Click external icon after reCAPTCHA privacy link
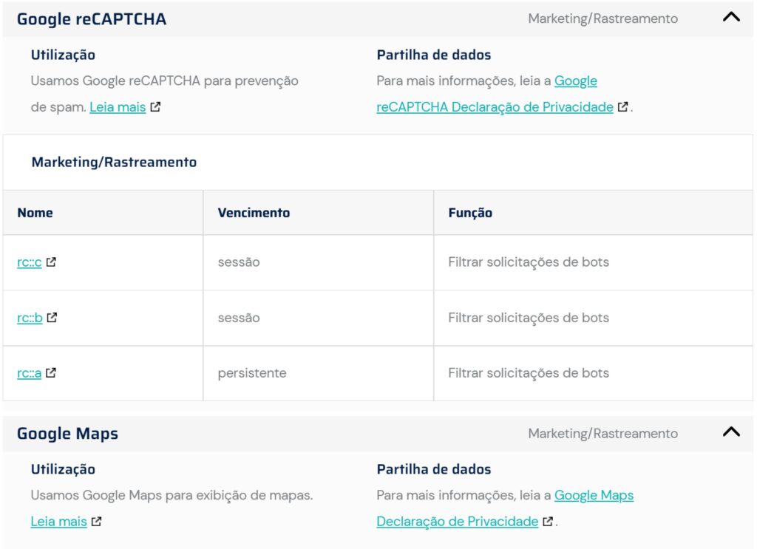The width and height of the screenshot is (757, 549). [x=623, y=106]
